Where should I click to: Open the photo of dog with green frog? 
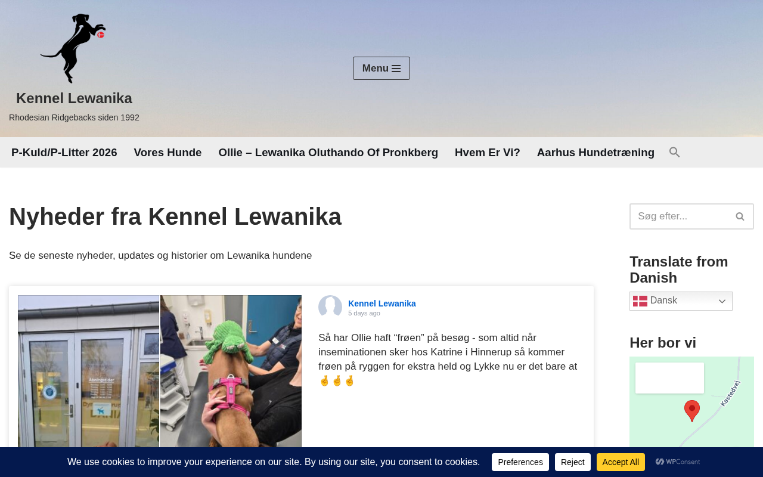tap(231, 371)
